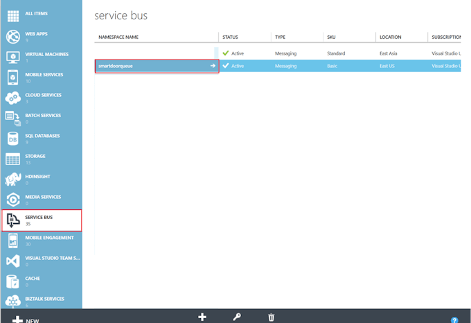Click the East US location cell
471x323 pixels.
point(387,66)
